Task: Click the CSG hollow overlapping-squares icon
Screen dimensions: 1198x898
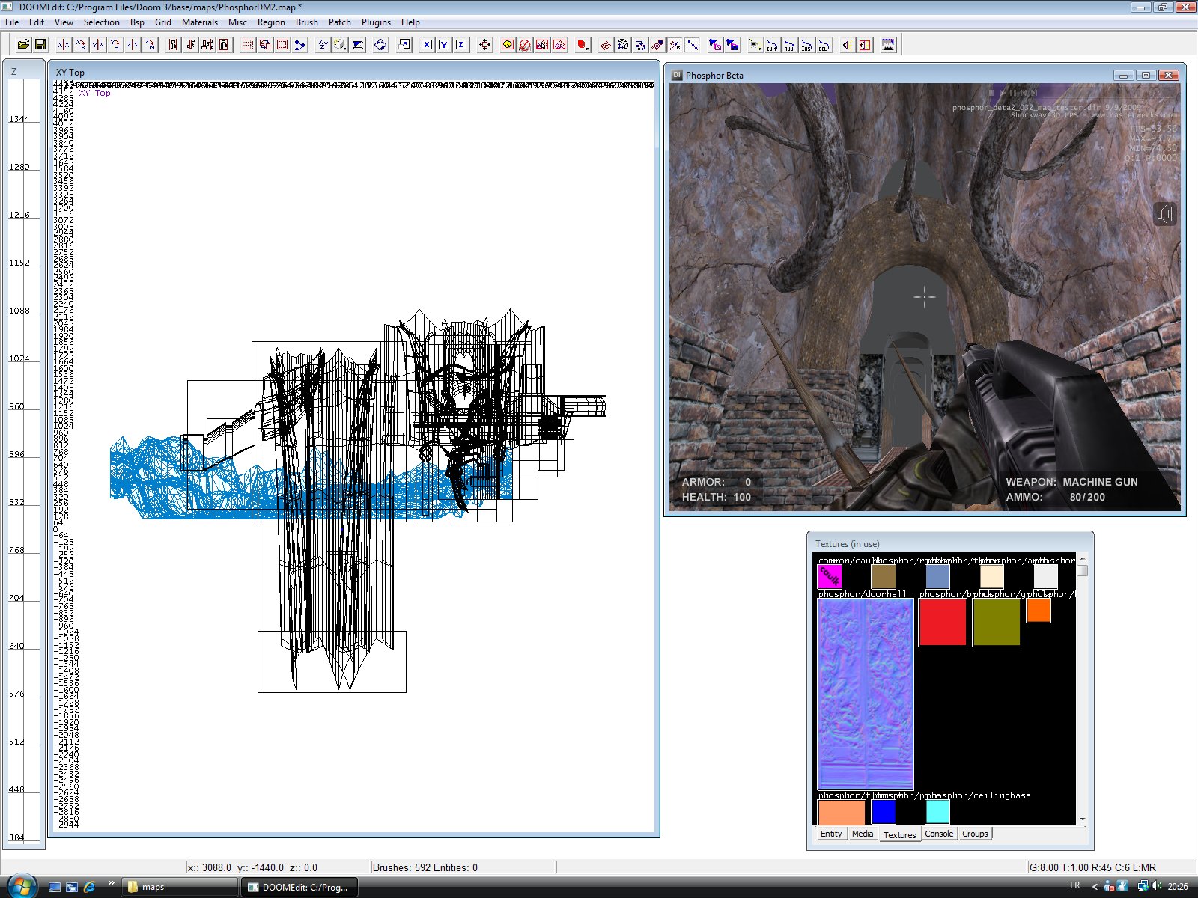Action: [265, 45]
